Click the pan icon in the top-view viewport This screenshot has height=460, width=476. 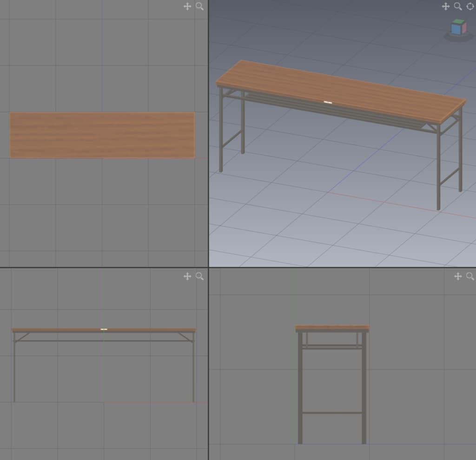click(187, 7)
